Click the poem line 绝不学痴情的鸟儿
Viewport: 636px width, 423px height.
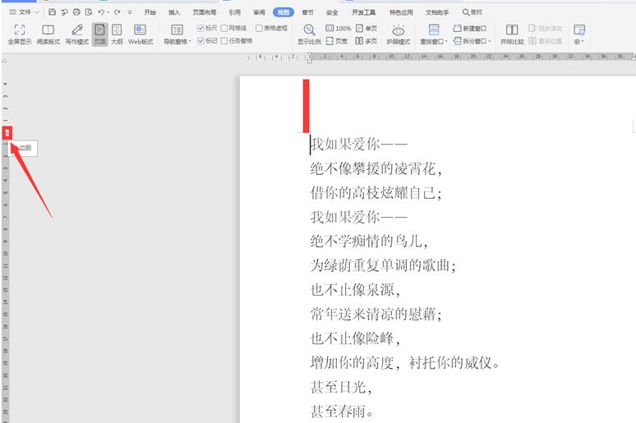(369, 241)
